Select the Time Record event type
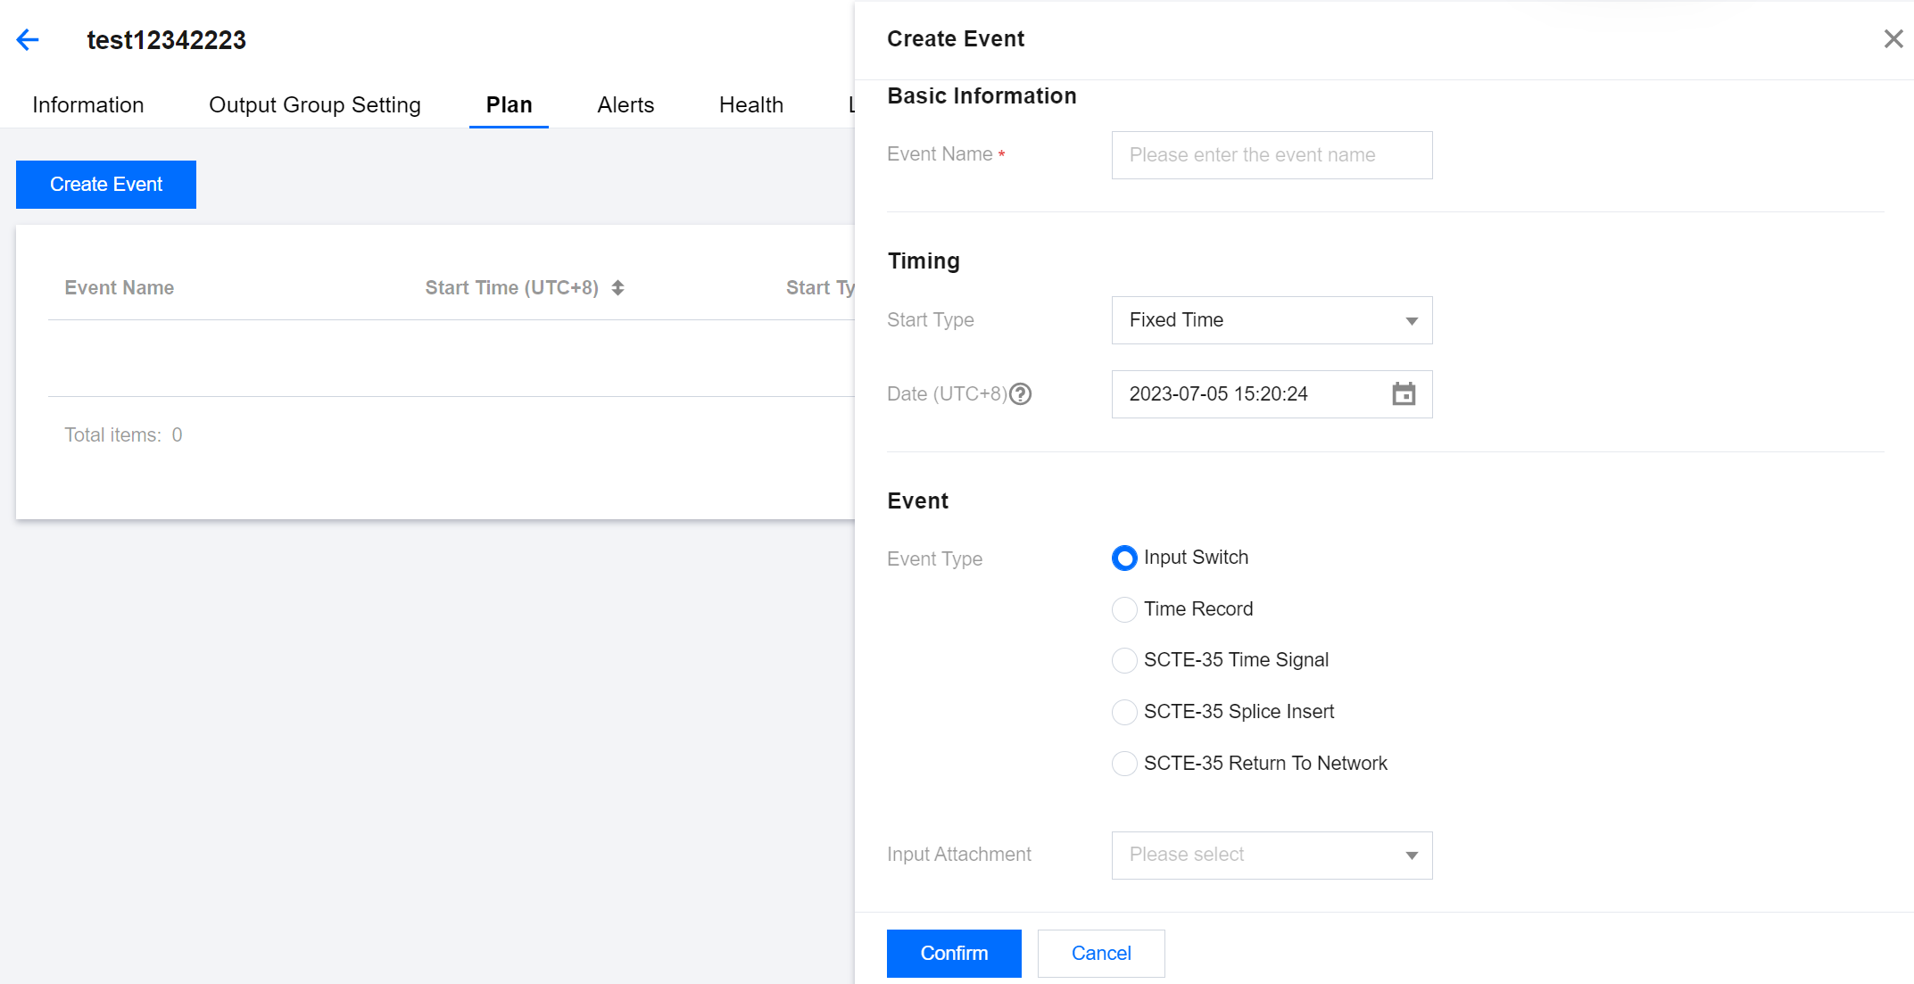Viewport: 1914px width, 984px height. (1124, 609)
